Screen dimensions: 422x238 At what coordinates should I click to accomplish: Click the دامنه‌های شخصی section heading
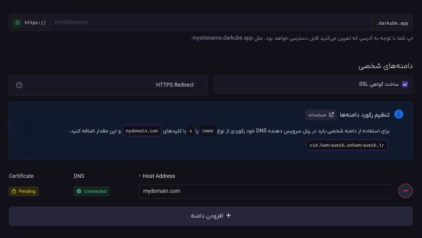click(385, 66)
